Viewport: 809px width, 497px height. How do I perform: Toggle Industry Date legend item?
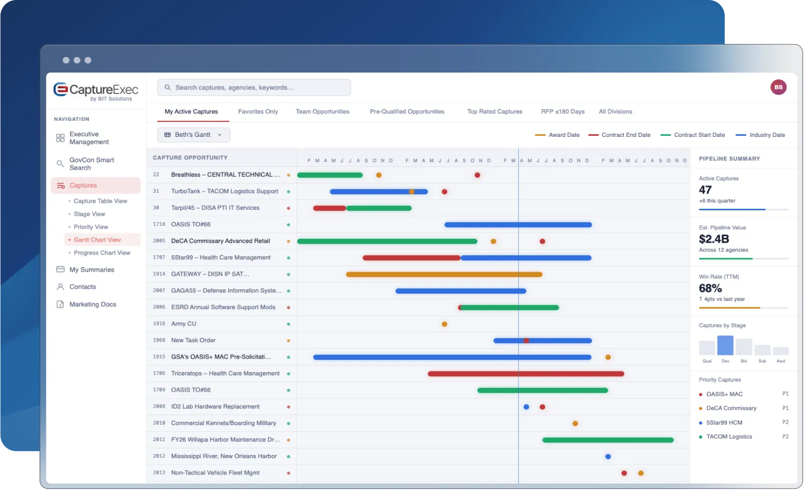click(x=760, y=135)
